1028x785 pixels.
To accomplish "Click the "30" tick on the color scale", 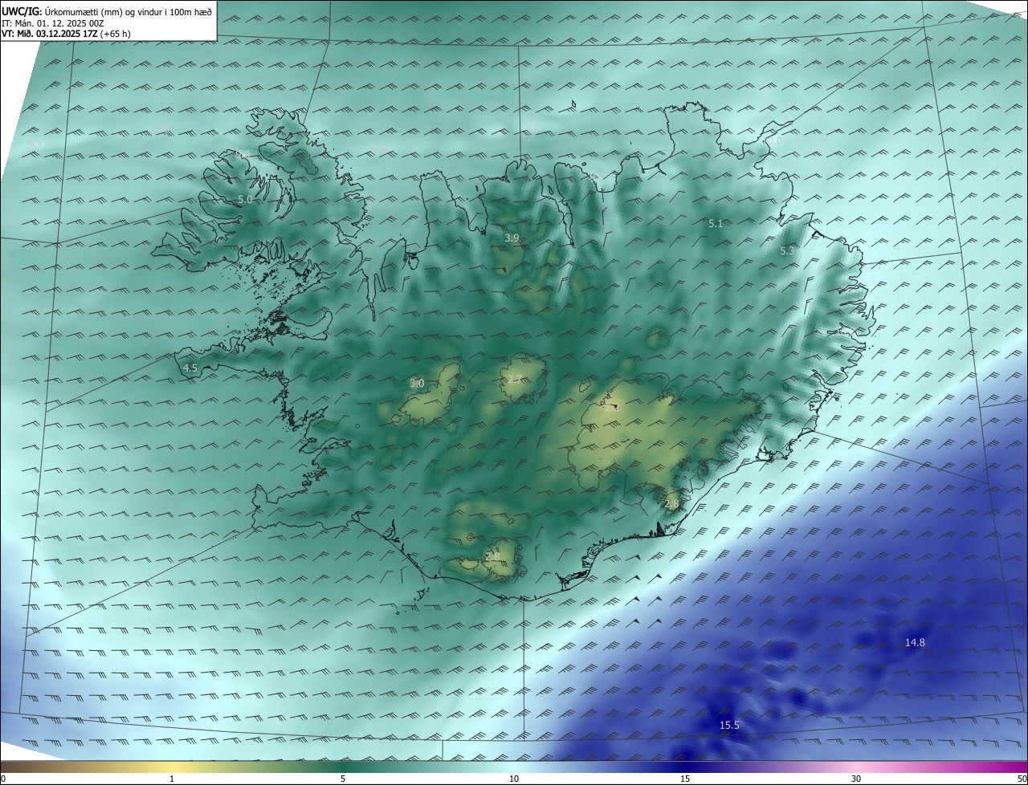I will pos(856,779).
